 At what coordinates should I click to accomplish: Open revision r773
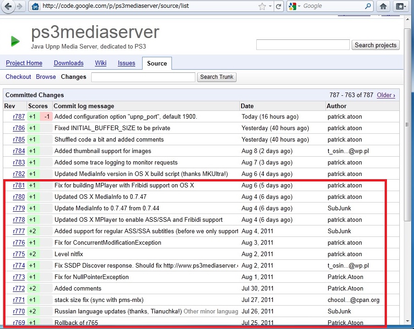(19, 277)
